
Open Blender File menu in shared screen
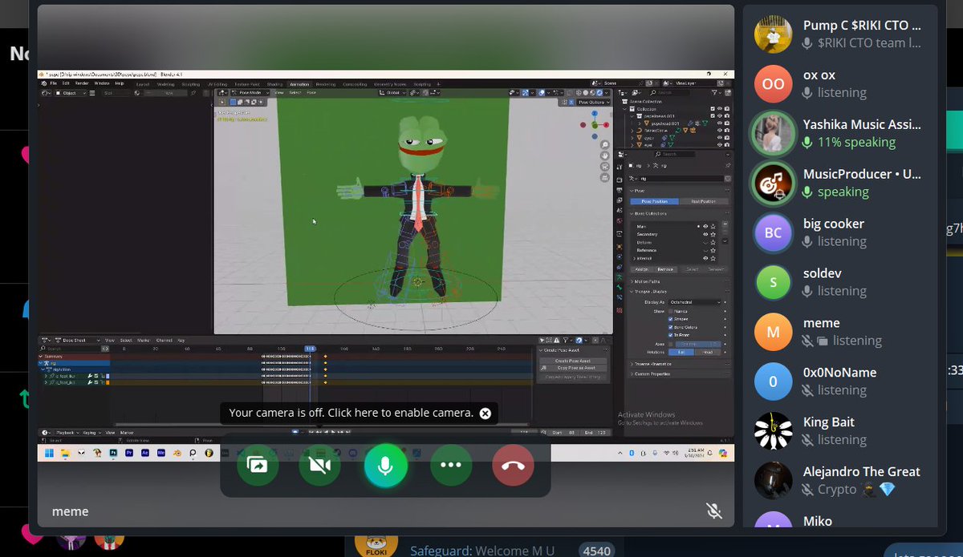(54, 83)
